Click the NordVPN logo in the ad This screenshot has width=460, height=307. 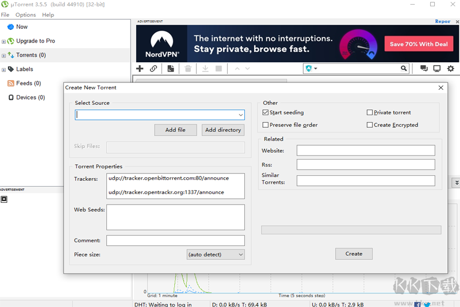(162, 43)
